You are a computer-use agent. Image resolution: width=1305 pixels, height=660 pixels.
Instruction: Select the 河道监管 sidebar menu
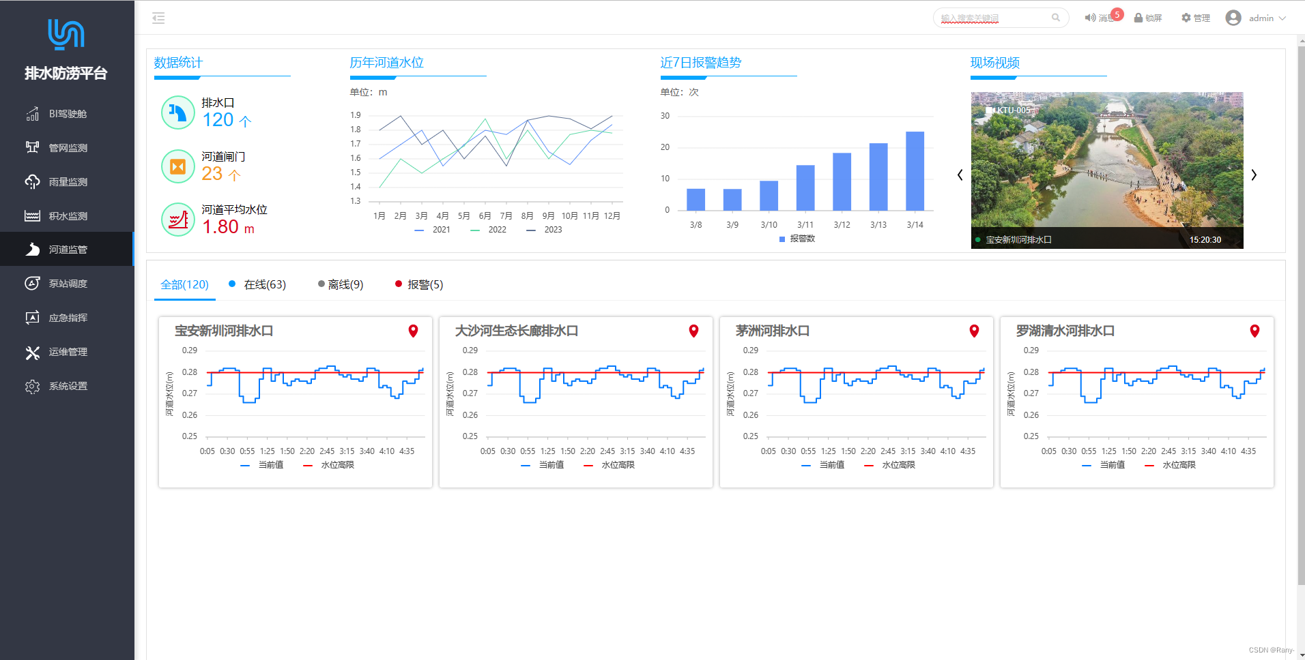click(67, 250)
